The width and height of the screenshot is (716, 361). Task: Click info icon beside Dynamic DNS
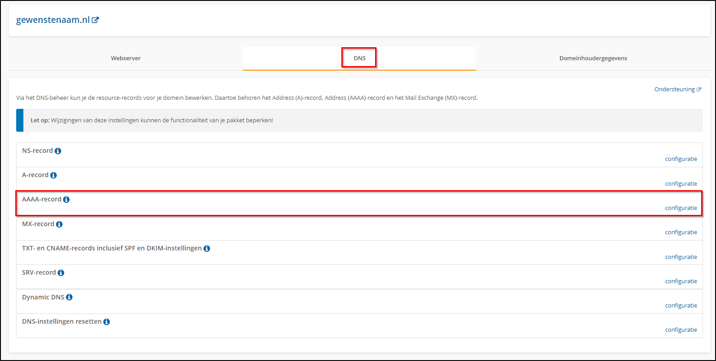[x=69, y=297]
